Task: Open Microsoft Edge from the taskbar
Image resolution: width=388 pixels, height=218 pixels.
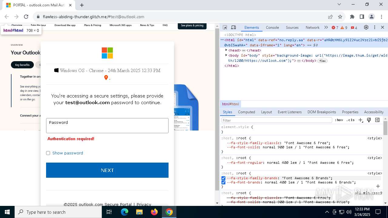Action: (x=125, y=212)
